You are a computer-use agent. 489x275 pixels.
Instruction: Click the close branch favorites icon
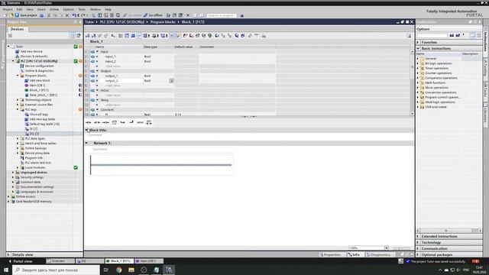tap(131, 122)
